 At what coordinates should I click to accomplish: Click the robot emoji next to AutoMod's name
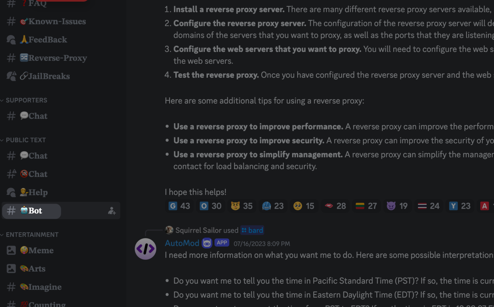(207, 243)
